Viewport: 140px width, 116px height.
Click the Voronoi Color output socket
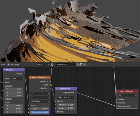coord(51,85)
